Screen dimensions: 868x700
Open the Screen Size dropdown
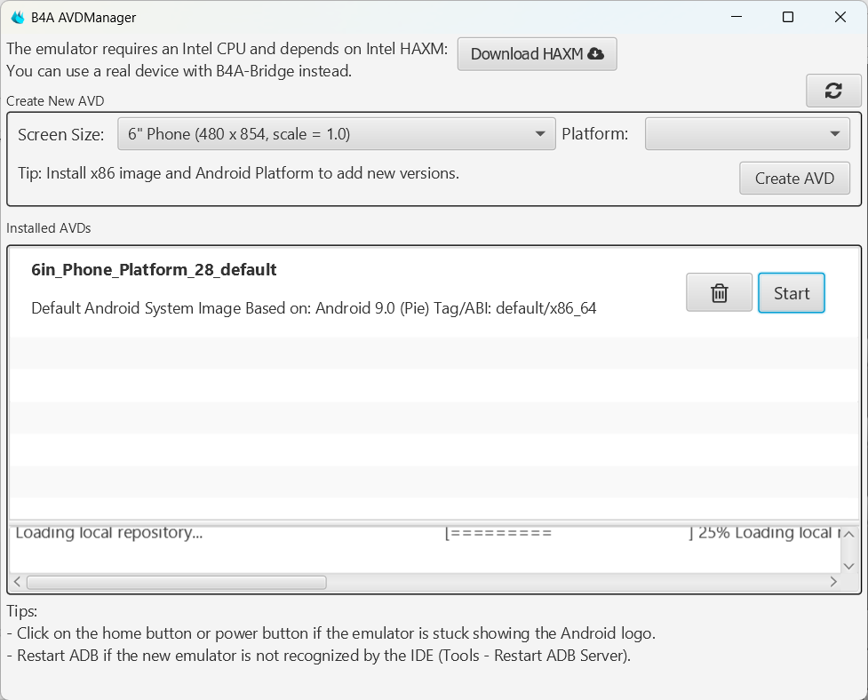pos(337,134)
